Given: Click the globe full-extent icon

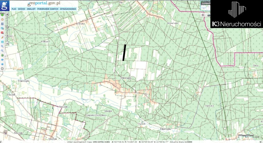Looking at the screenshot, I should [x=2, y=55].
